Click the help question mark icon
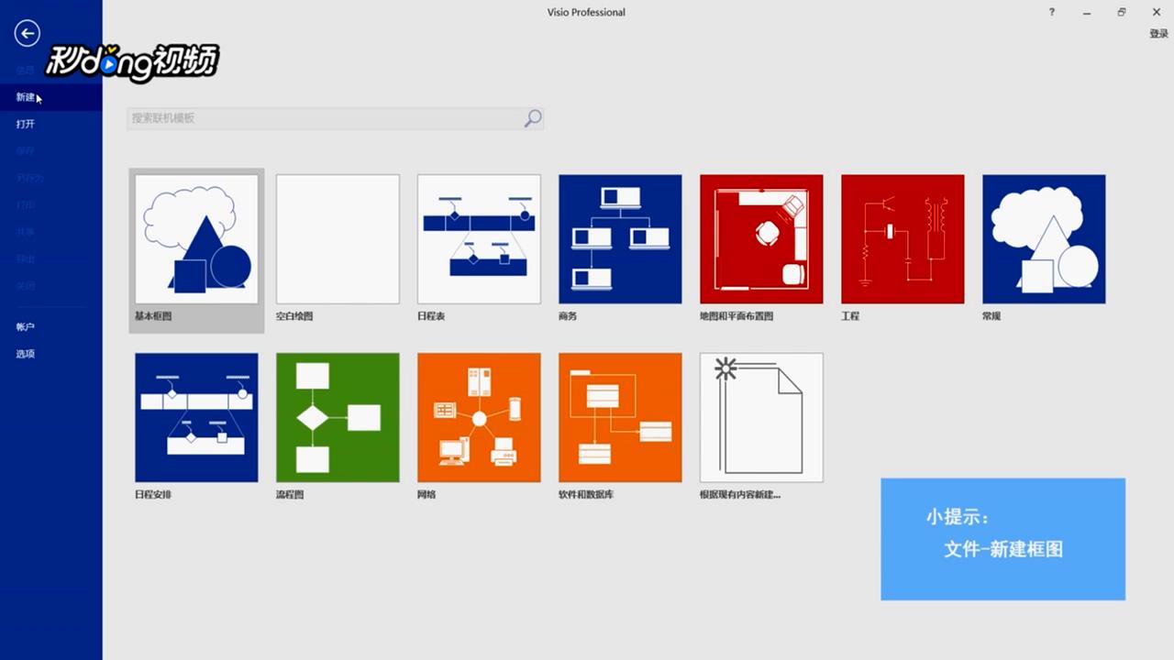Viewport: 1174px width, 660px height. click(1052, 12)
